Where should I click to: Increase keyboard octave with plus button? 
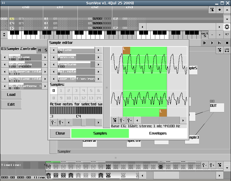(219, 35)
